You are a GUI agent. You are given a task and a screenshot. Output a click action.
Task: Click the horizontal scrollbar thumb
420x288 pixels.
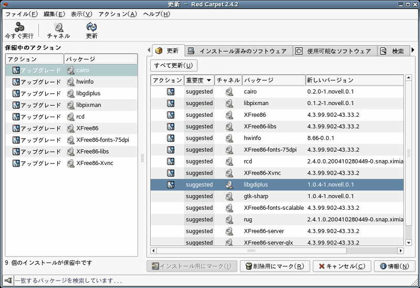pos(251,251)
